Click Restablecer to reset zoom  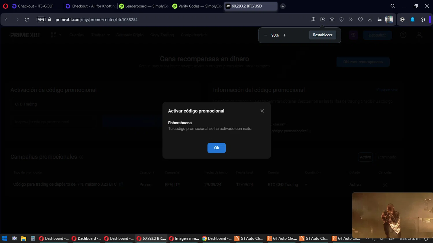click(322, 35)
